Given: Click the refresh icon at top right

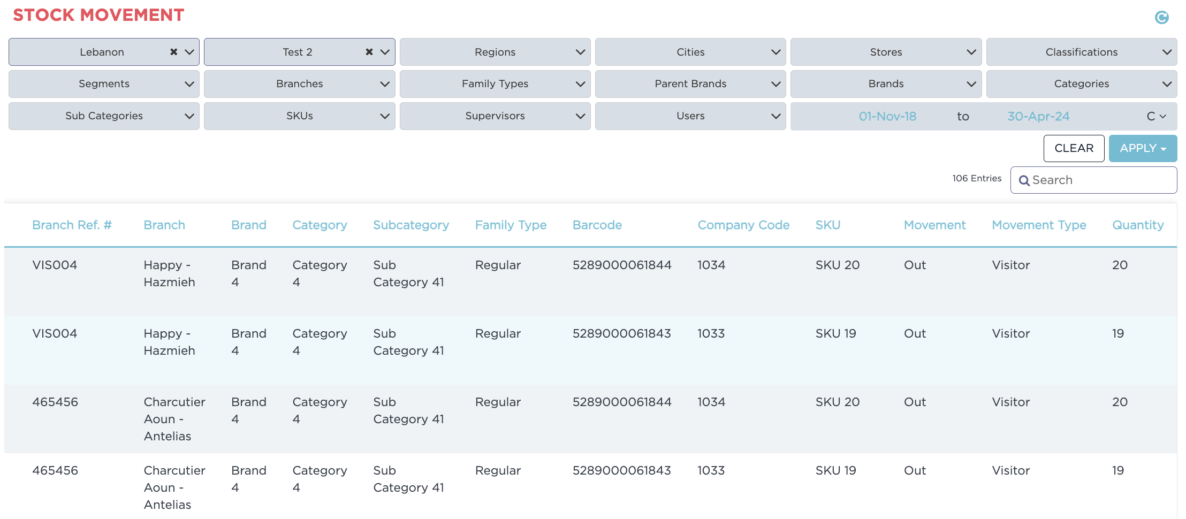Looking at the screenshot, I should [1161, 17].
